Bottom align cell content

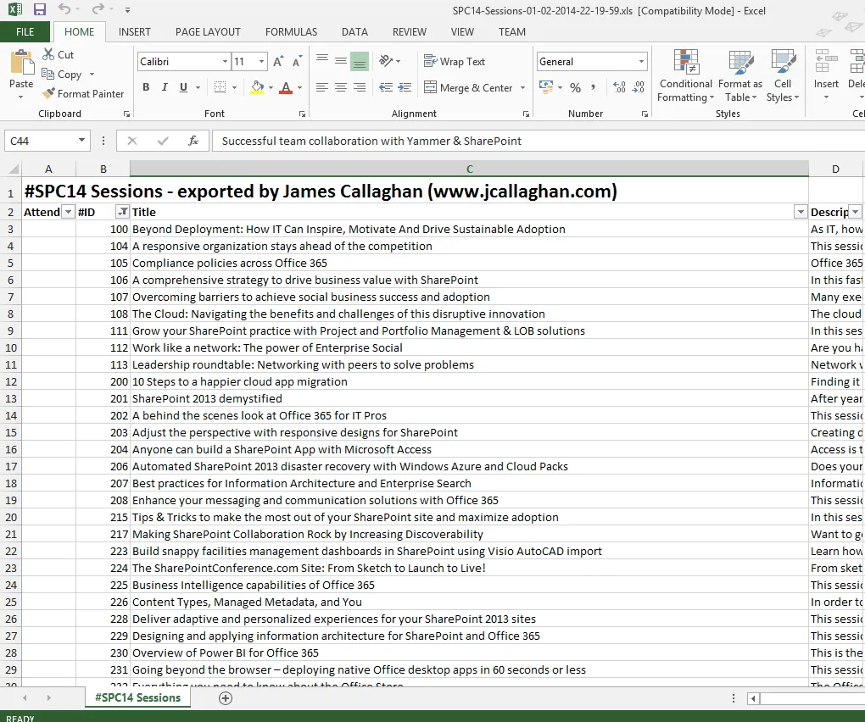(360, 61)
